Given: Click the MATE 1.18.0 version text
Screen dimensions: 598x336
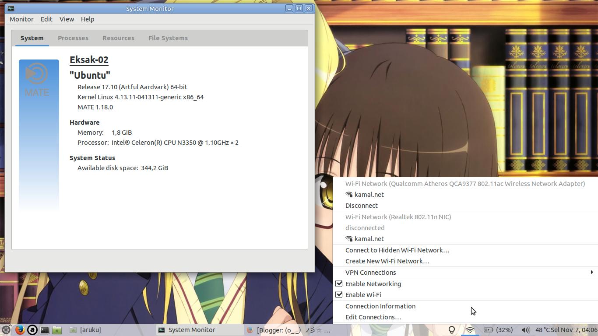Looking at the screenshot, I should (x=95, y=107).
